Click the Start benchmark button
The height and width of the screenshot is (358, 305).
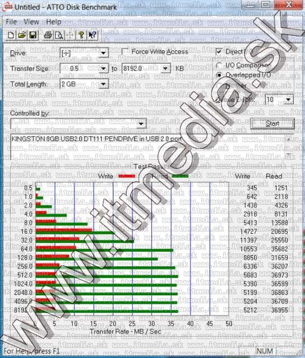point(273,124)
